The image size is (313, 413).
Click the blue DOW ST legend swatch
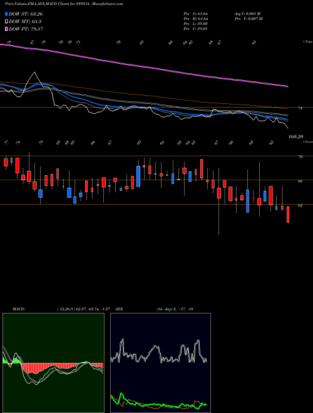7,14
